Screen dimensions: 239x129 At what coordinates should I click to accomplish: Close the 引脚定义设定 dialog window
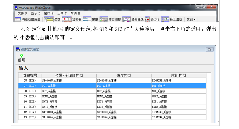click(x=209, y=49)
